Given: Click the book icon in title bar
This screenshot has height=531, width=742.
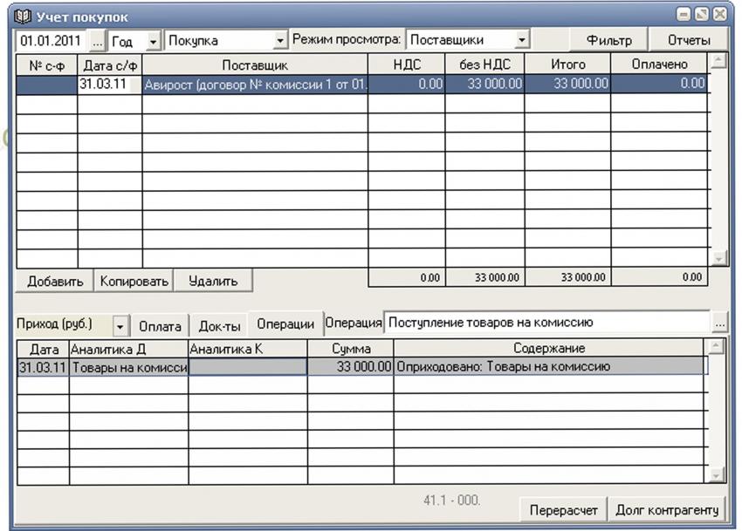Looking at the screenshot, I should click(23, 15).
